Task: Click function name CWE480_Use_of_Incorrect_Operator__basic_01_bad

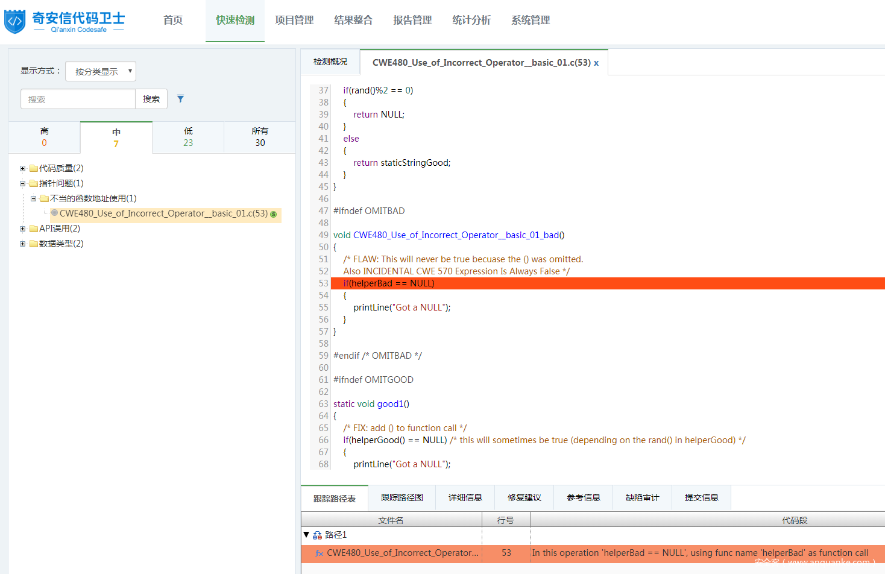Action: 456,235
